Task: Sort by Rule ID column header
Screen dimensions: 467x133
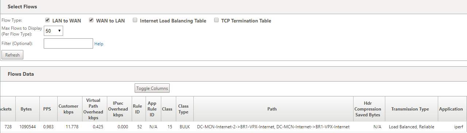Action: pos(138,109)
